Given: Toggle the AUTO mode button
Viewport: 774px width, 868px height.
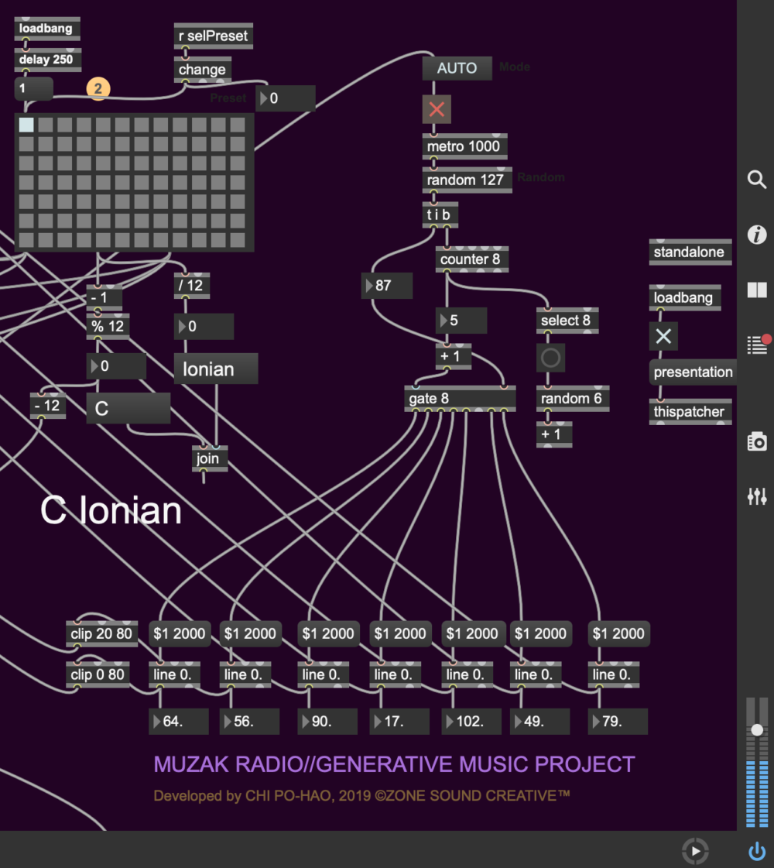Looking at the screenshot, I should [456, 68].
